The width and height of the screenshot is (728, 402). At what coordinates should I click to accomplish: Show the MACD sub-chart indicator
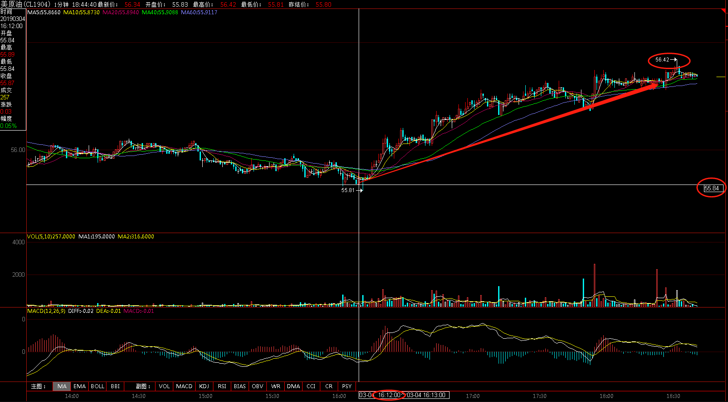pos(184,386)
